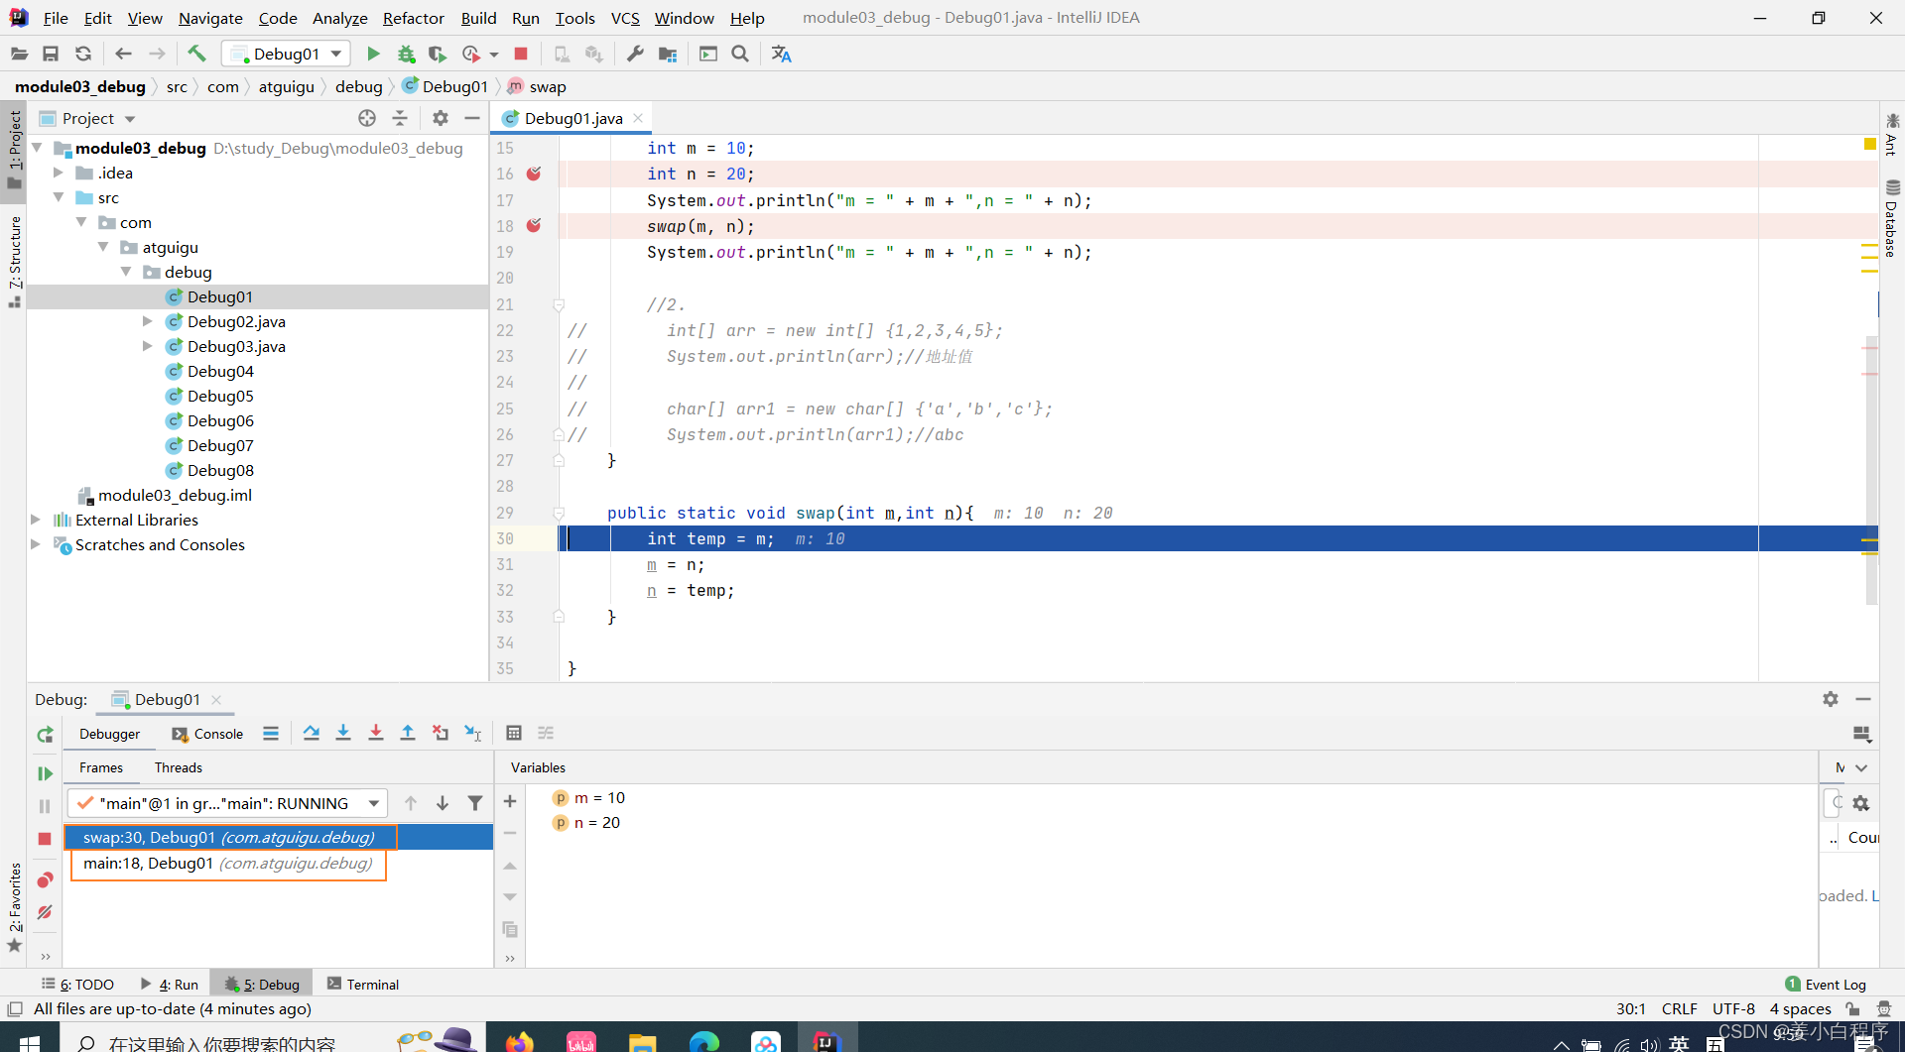Viewport: 1905px width, 1052px height.
Task: Select main:18 stack frame
Action: tap(228, 864)
